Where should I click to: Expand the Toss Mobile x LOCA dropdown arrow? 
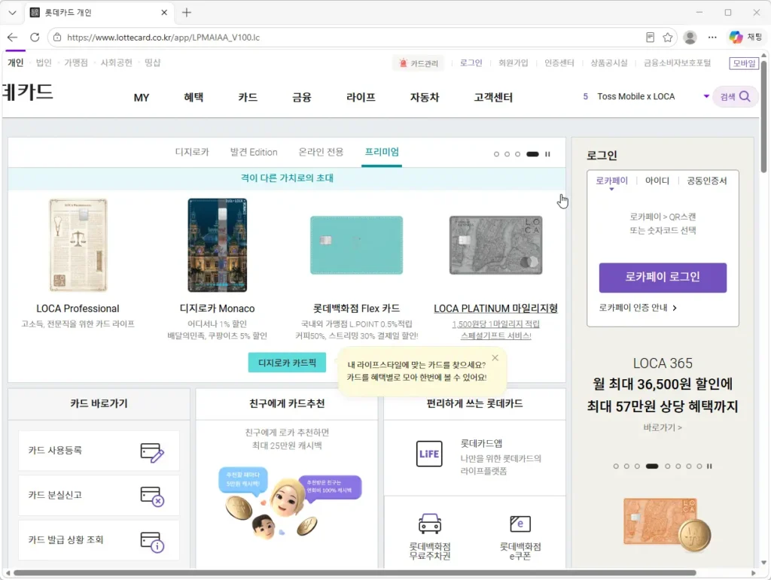coord(706,96)
